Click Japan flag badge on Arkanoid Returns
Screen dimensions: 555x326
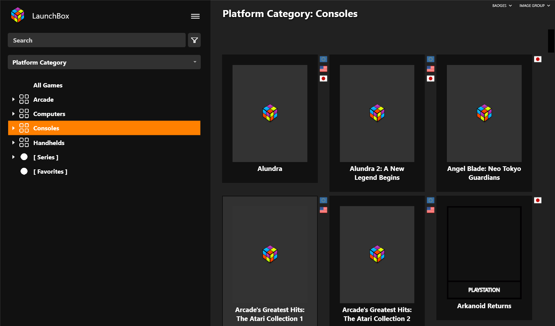[538, 200]
